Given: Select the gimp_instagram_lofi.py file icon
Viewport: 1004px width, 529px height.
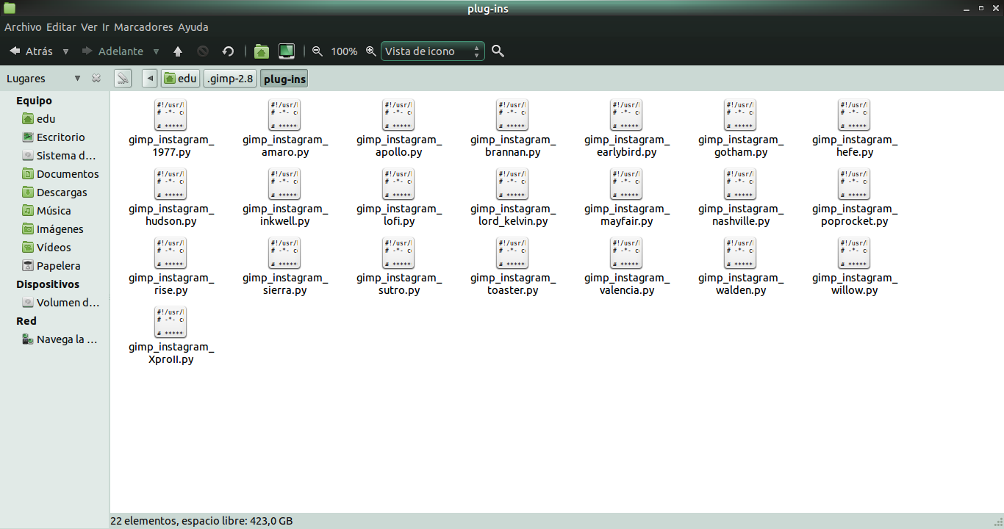Looking at the screenshot, I should 398,184.
